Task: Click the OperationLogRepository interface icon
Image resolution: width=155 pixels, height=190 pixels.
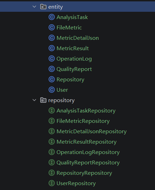Action: (52, 152)
